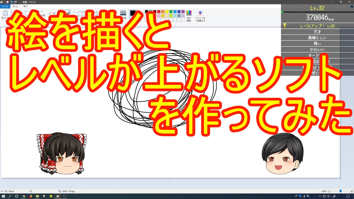Select the Color 1 black swatch box
Viewport: 354px width, 199px height.
133,13
